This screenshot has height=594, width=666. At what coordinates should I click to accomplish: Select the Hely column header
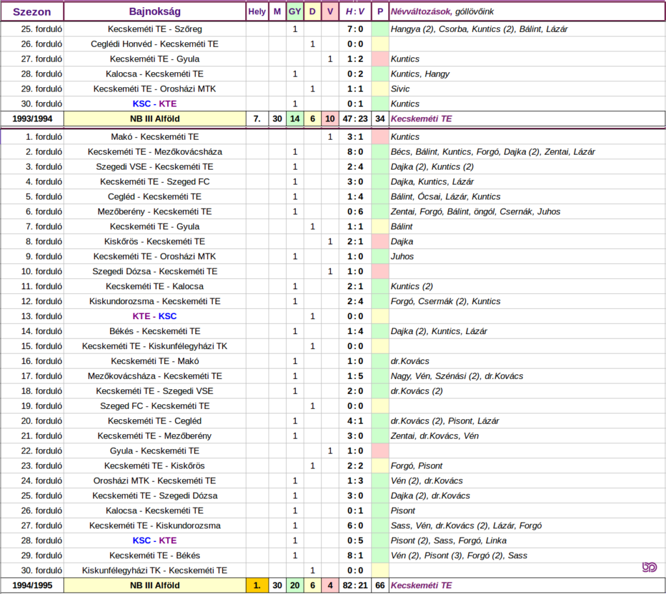point(257,12)
